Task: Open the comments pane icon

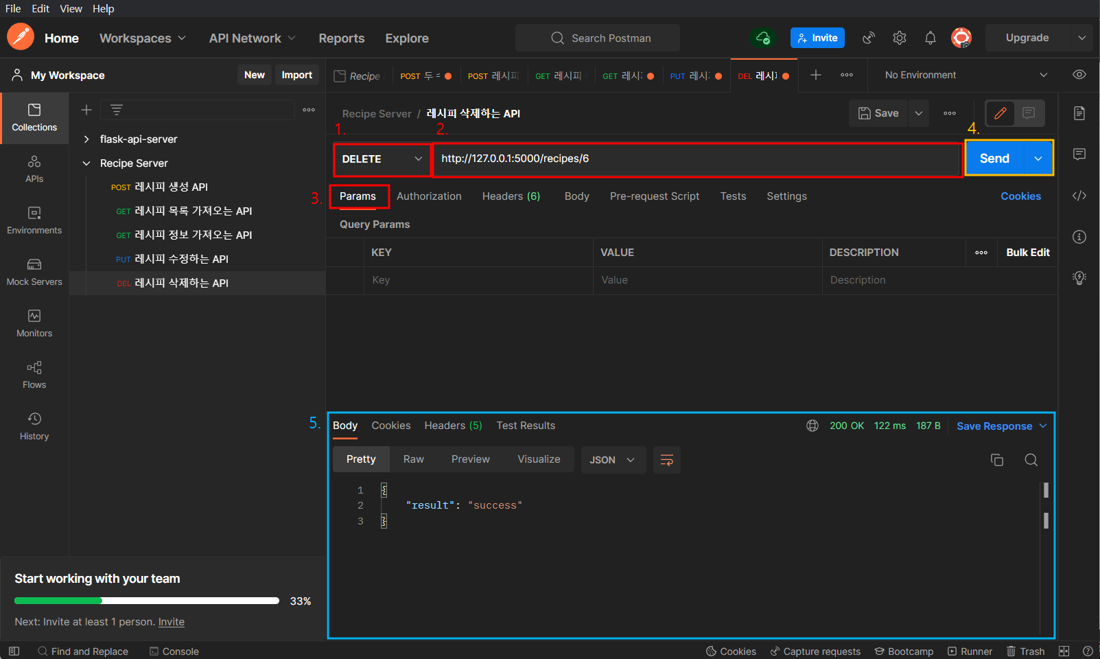Action: click(1079, 154)
